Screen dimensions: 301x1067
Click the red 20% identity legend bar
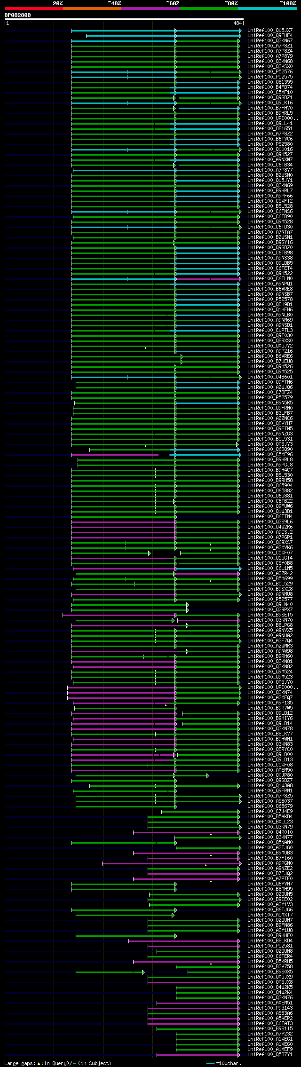[33, 8]
